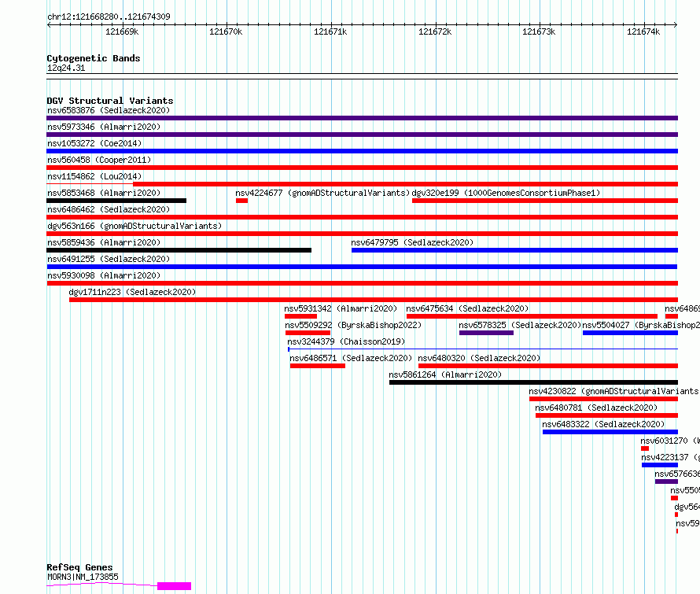Select the purple nsv6576636 bar
This screenshot has height=594, width=700.
pos(666,481)
